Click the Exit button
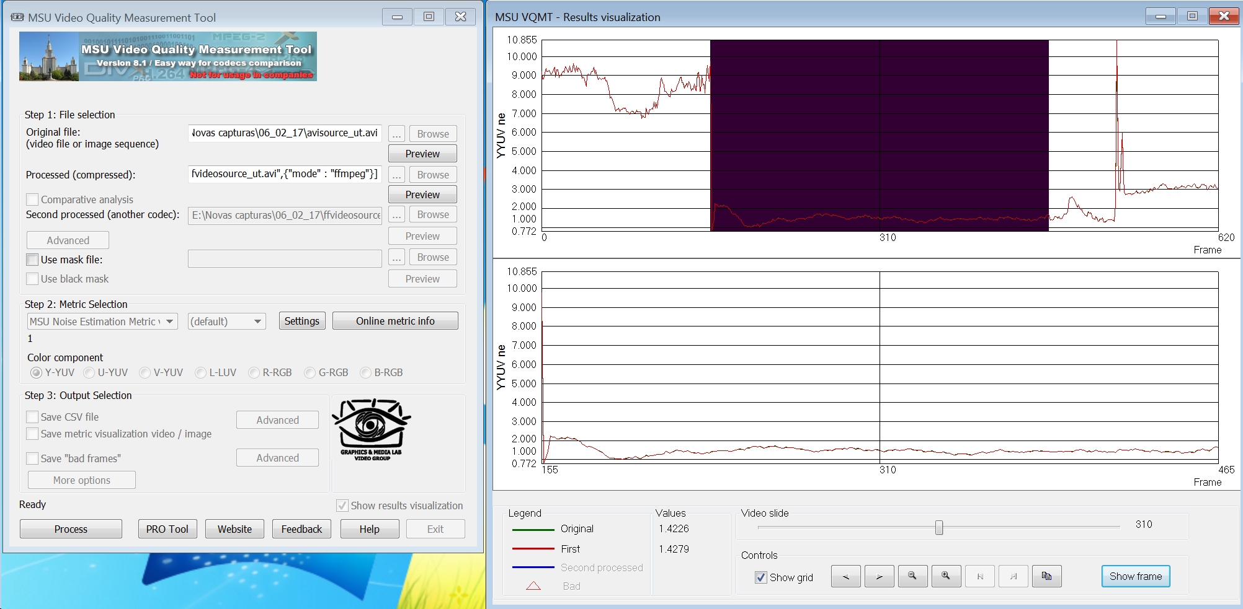Screen dimensions: 1243x609 [435, 529]
